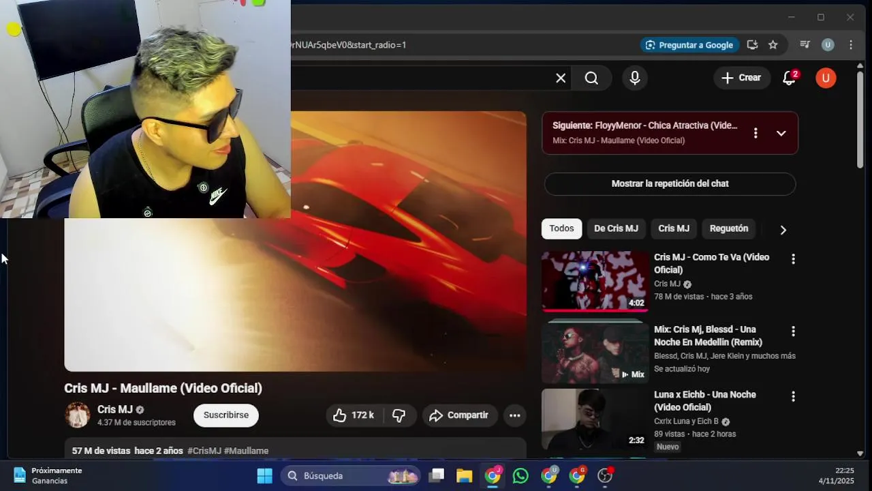Open Chrome media controls icon
872x491 pixels.
point(805,45)
